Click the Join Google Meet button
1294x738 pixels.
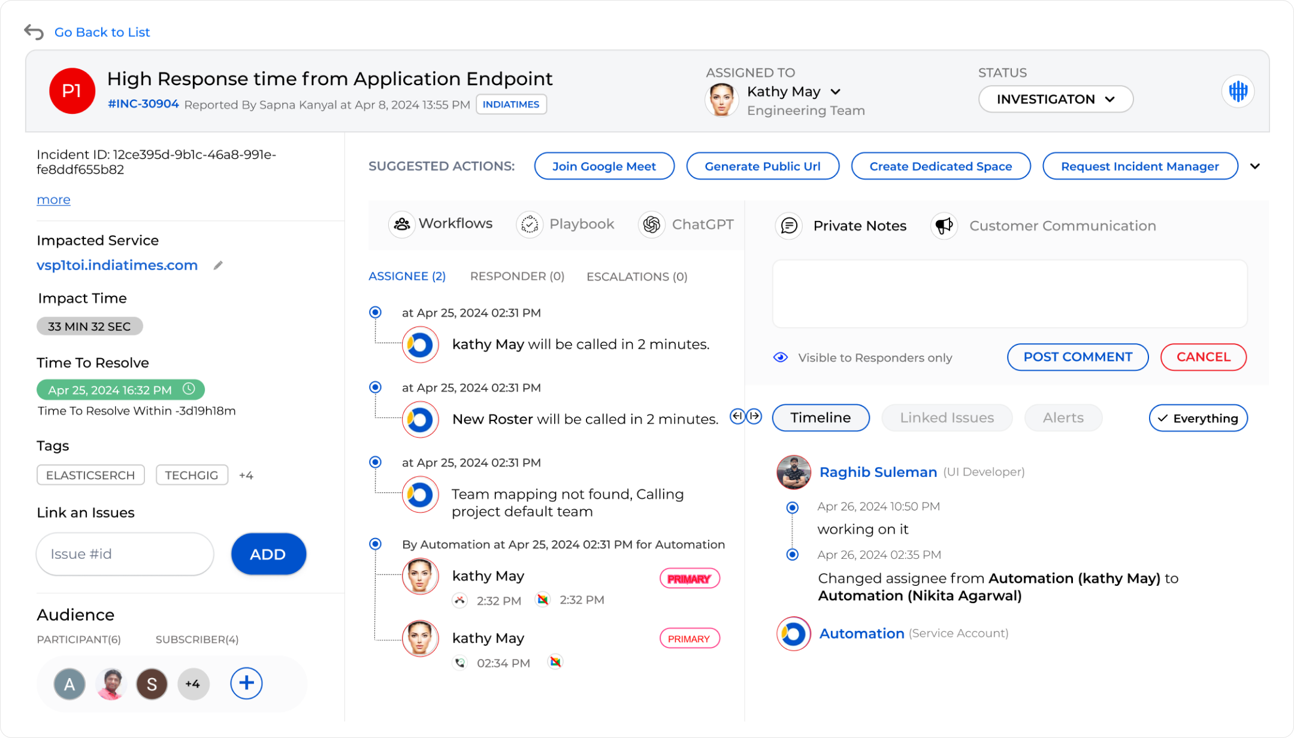point(603,167)
